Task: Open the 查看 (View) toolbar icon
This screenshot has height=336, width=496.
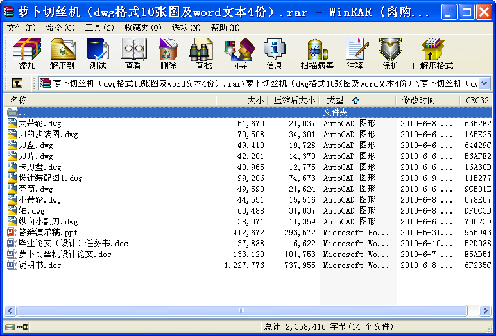Action: tap(133, 54)
